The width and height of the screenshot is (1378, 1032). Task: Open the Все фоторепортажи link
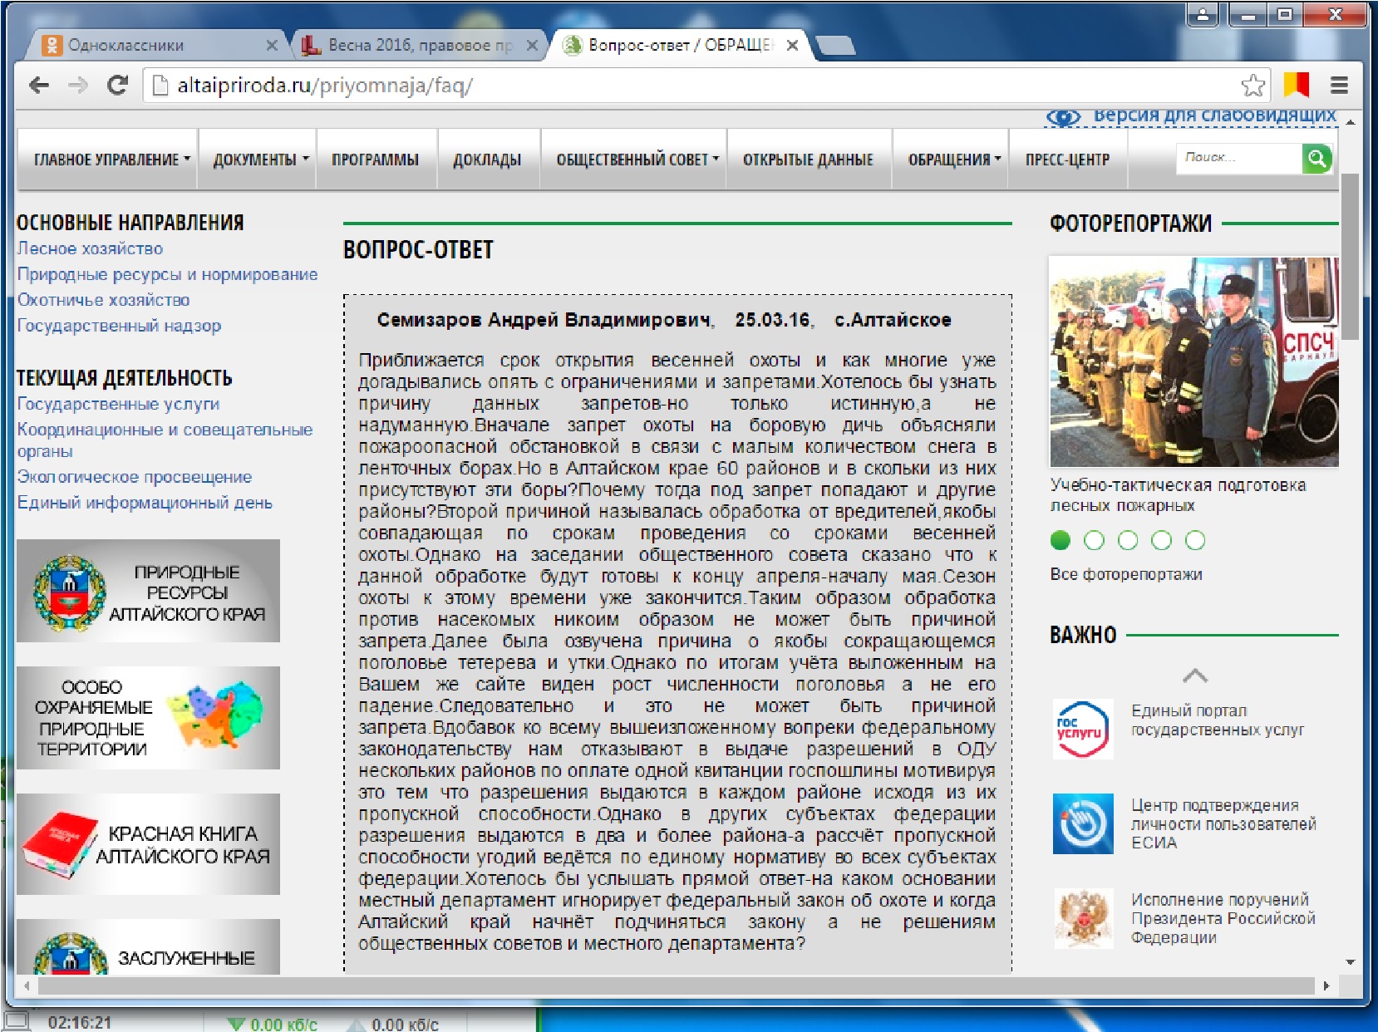1125,574
